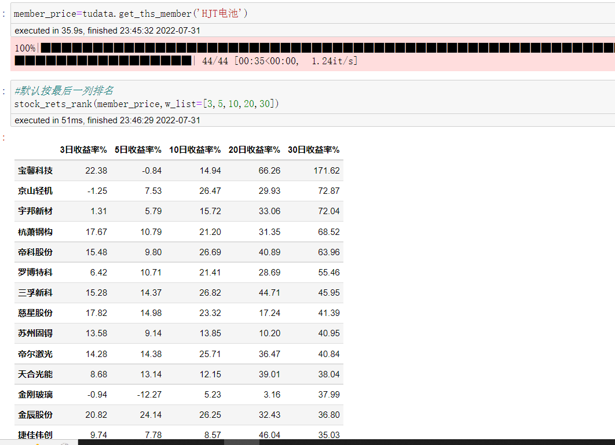Screen dimensions: 615x445
Task: Click value 10.20 in 苏州固锝 row
Action: (x=269, y=333)
